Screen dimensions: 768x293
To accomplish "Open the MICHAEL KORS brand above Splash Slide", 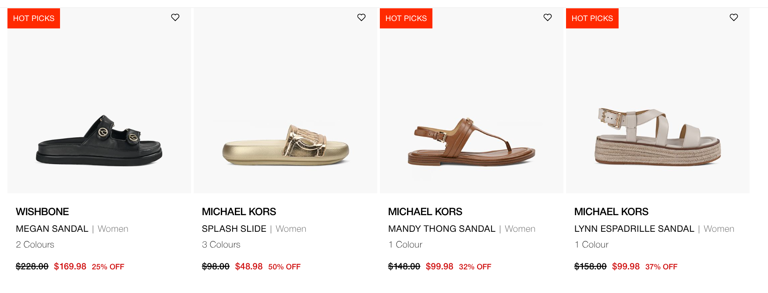I will click(x=239, y=212).
